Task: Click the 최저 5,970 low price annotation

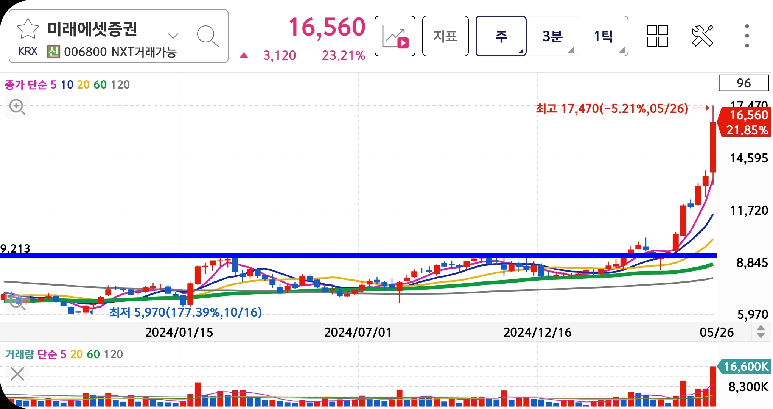Action: click(x=186, y=312)
